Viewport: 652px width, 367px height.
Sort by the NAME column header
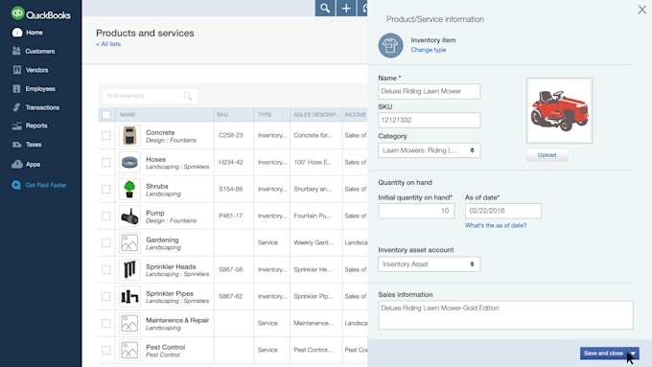click(x=128, y=115)
